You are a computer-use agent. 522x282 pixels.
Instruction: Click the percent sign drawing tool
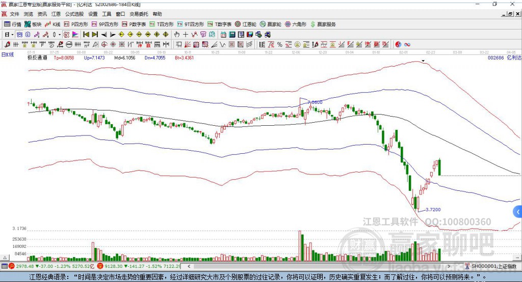tap(280, 44)
